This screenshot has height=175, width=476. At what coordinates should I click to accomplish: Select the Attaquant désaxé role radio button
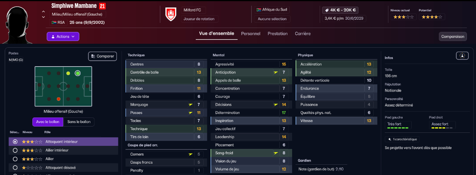click(15, 168)
